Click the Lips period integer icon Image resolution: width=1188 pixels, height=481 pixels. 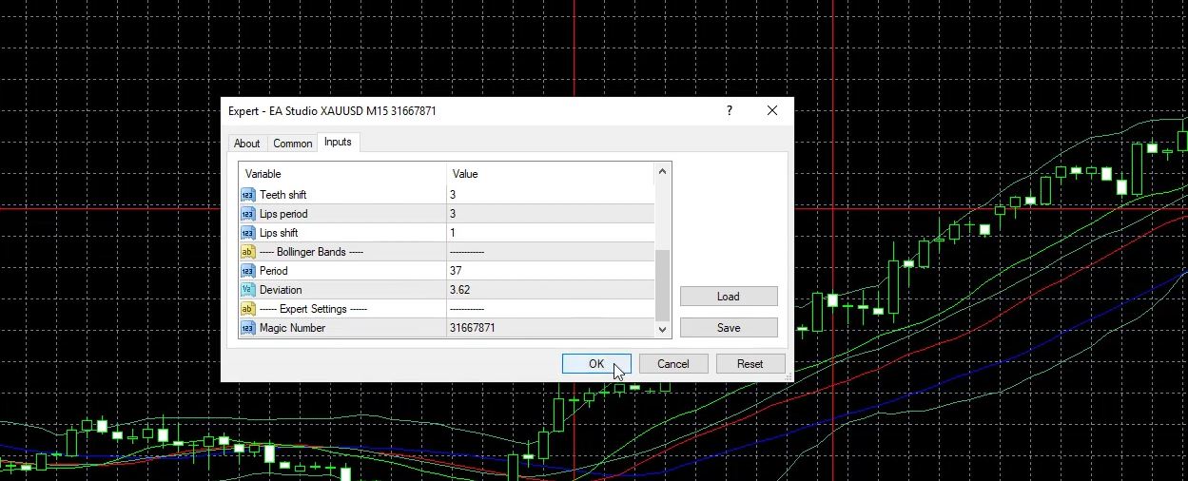tap(248, 214)
